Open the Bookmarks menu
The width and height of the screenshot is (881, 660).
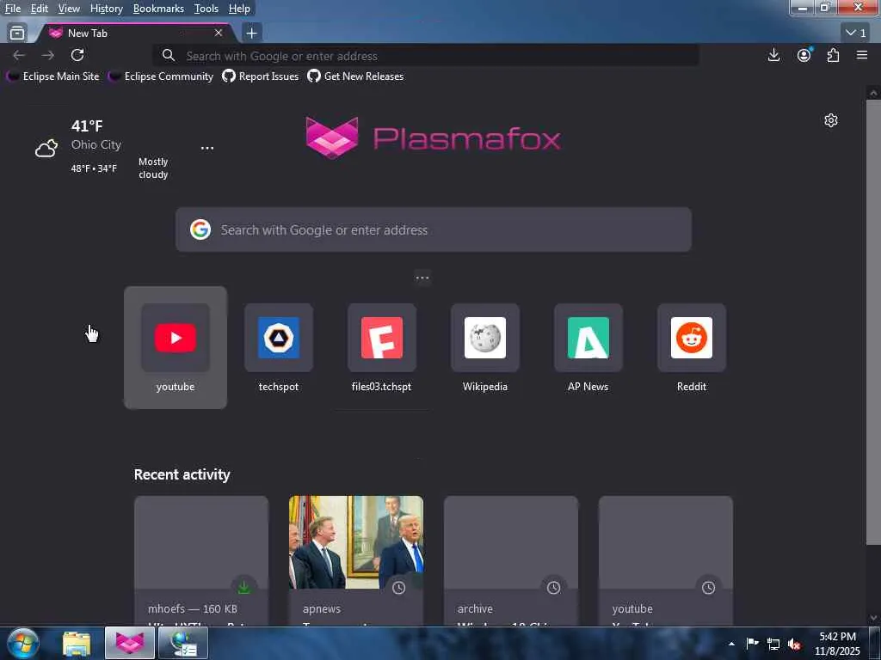pos(158,9)
